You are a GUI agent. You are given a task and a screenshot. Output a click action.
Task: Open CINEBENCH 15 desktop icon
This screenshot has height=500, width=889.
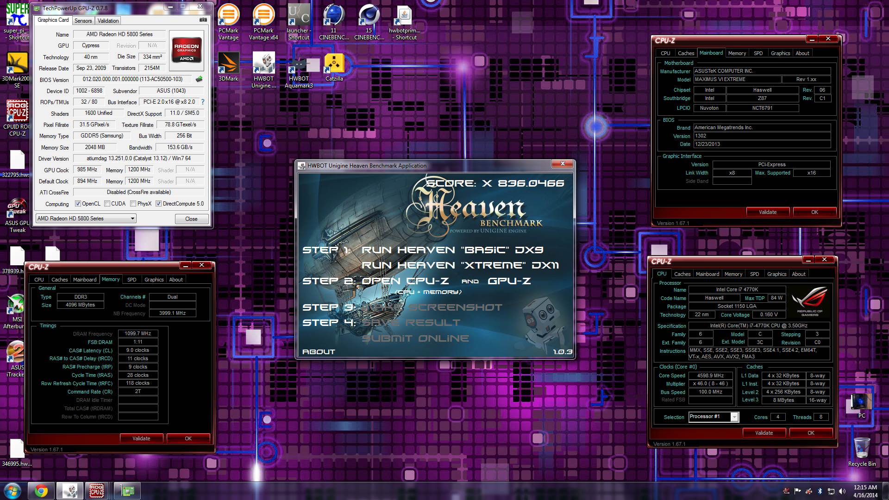click(369, 22)
